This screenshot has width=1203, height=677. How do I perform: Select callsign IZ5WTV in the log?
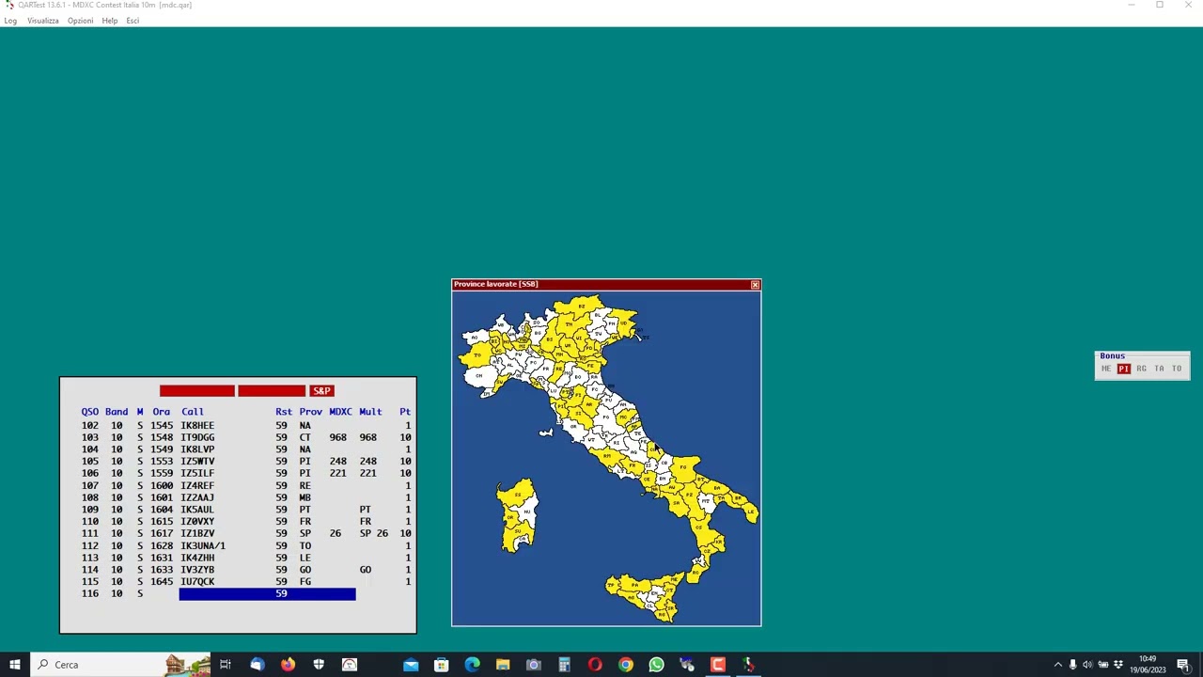point(197,462)
